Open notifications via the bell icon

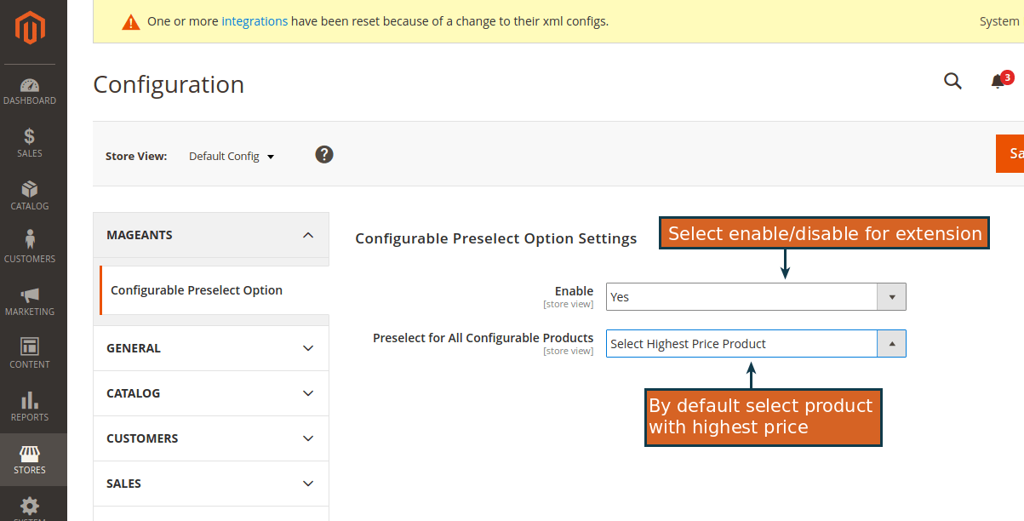tap(997, 82)
